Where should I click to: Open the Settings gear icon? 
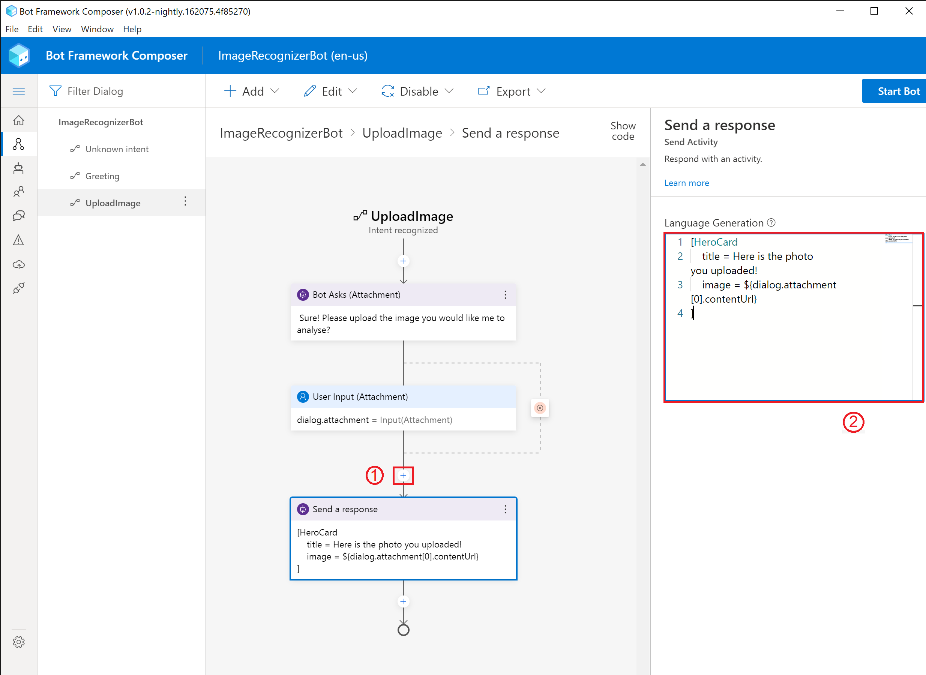19,642
